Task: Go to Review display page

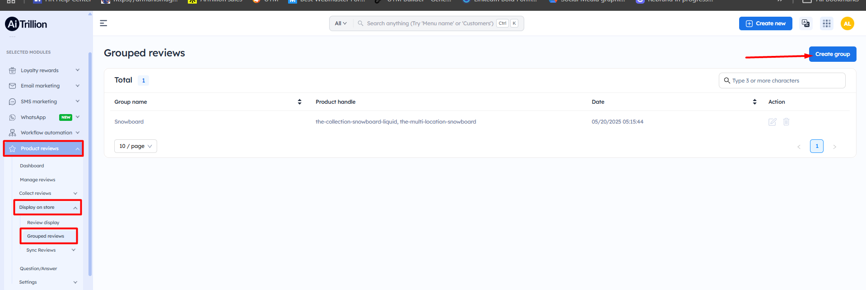Action: coord(43,222)
